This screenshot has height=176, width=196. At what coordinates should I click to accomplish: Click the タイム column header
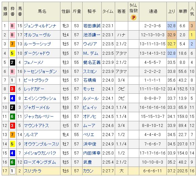tap(108, 11)
